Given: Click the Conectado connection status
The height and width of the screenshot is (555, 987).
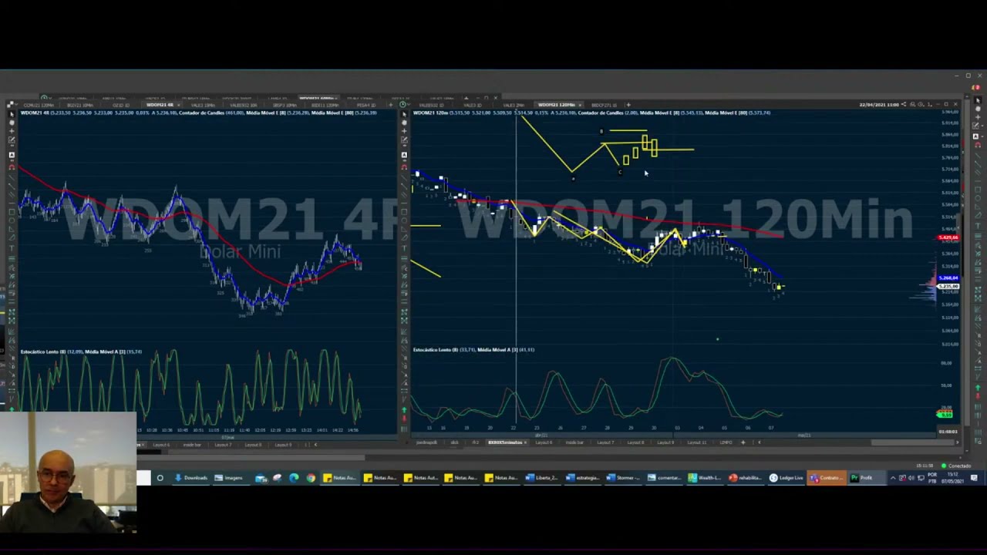Looking at the screenshot, I should (x=956, y=466).
